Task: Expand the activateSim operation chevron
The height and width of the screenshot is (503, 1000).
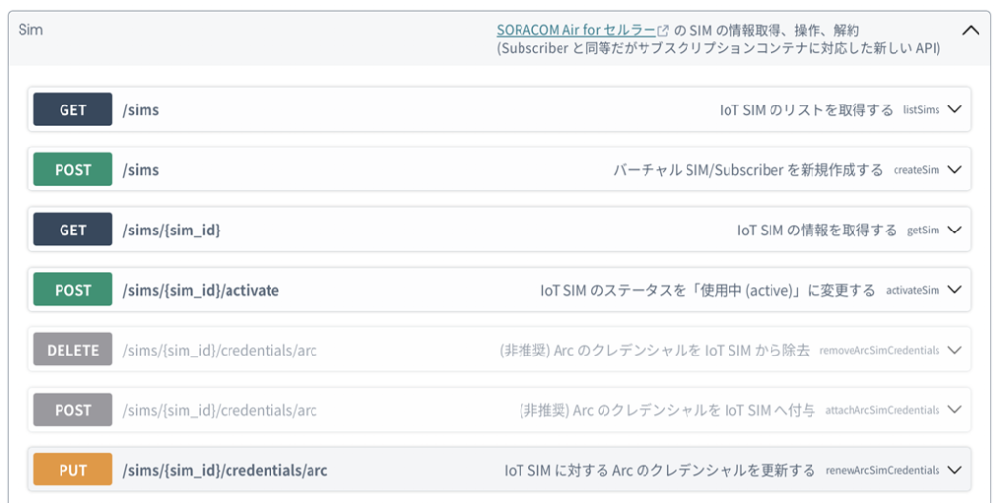Action: (x=954, y=290)
